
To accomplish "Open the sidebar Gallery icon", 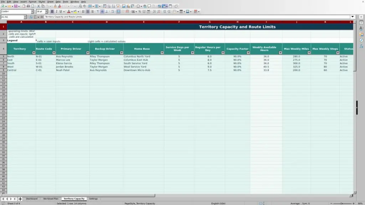I will click(361, 35).
